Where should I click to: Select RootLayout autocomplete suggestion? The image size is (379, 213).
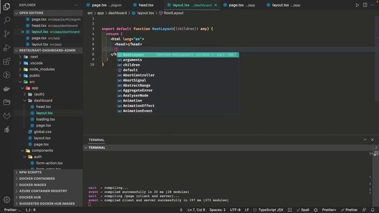point(178,55)
